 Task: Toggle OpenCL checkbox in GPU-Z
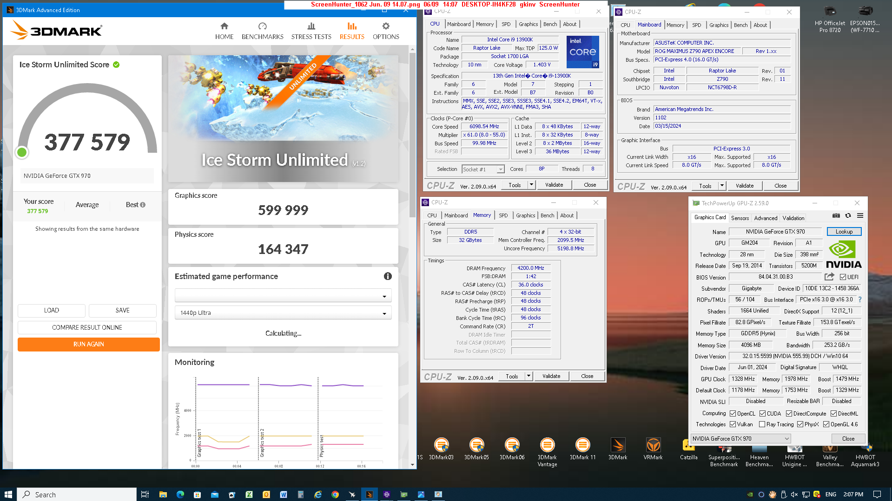[x=733, y=414]
